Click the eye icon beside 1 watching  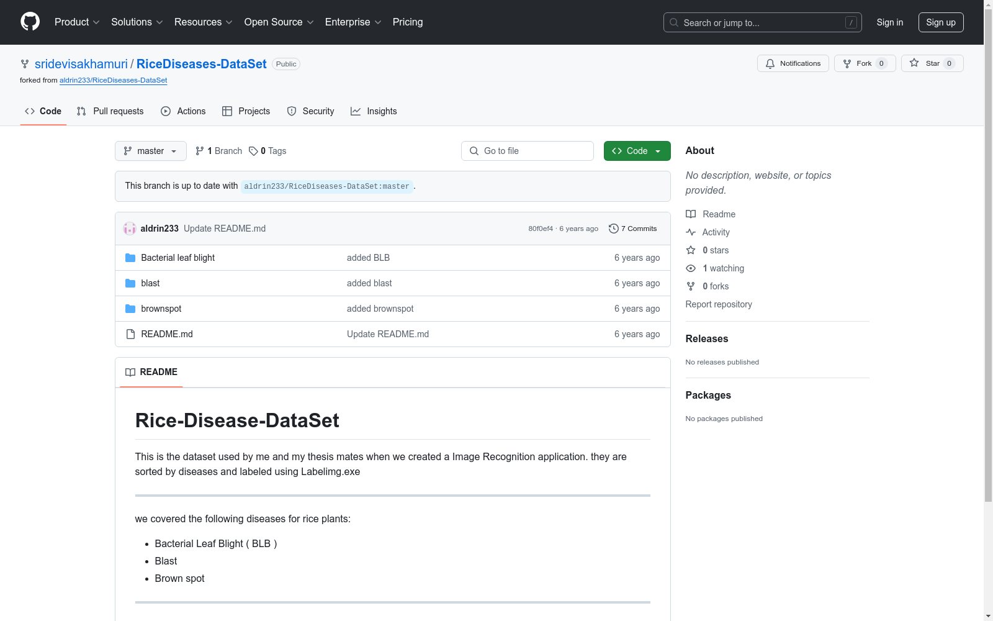[691, 268]
